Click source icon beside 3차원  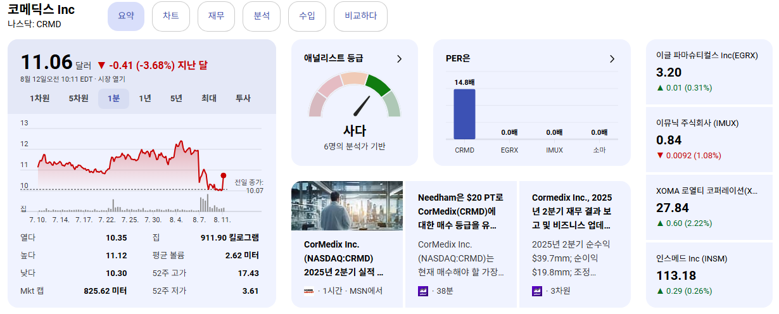pos(537,291)
